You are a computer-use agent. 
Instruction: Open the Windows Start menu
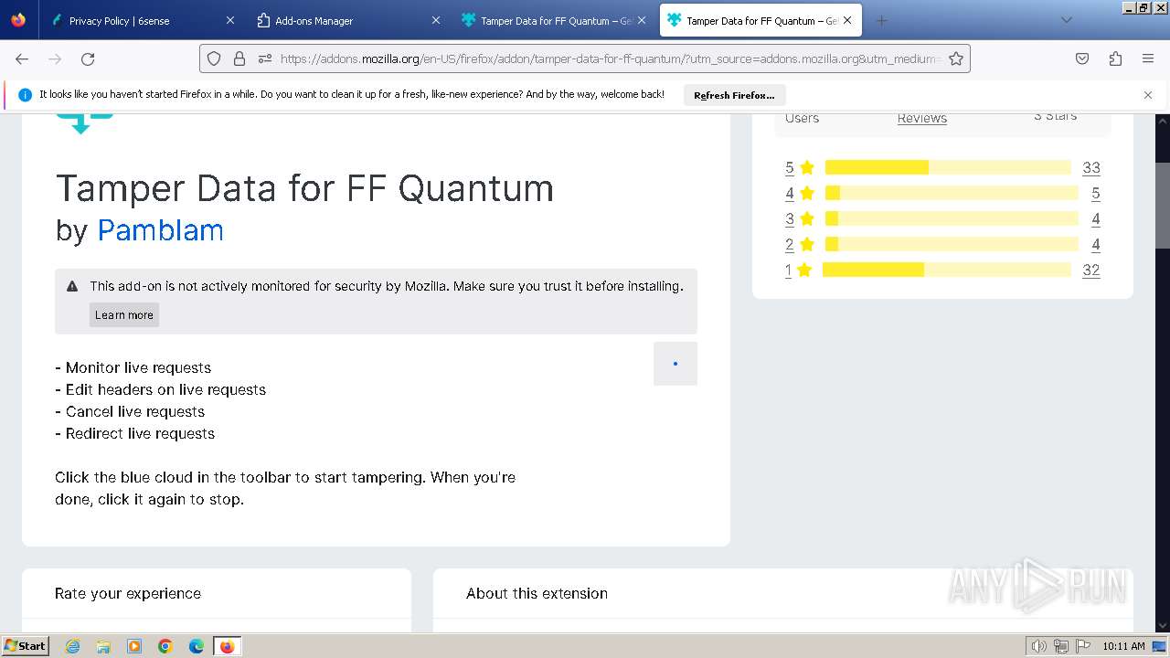coord(25,645)
